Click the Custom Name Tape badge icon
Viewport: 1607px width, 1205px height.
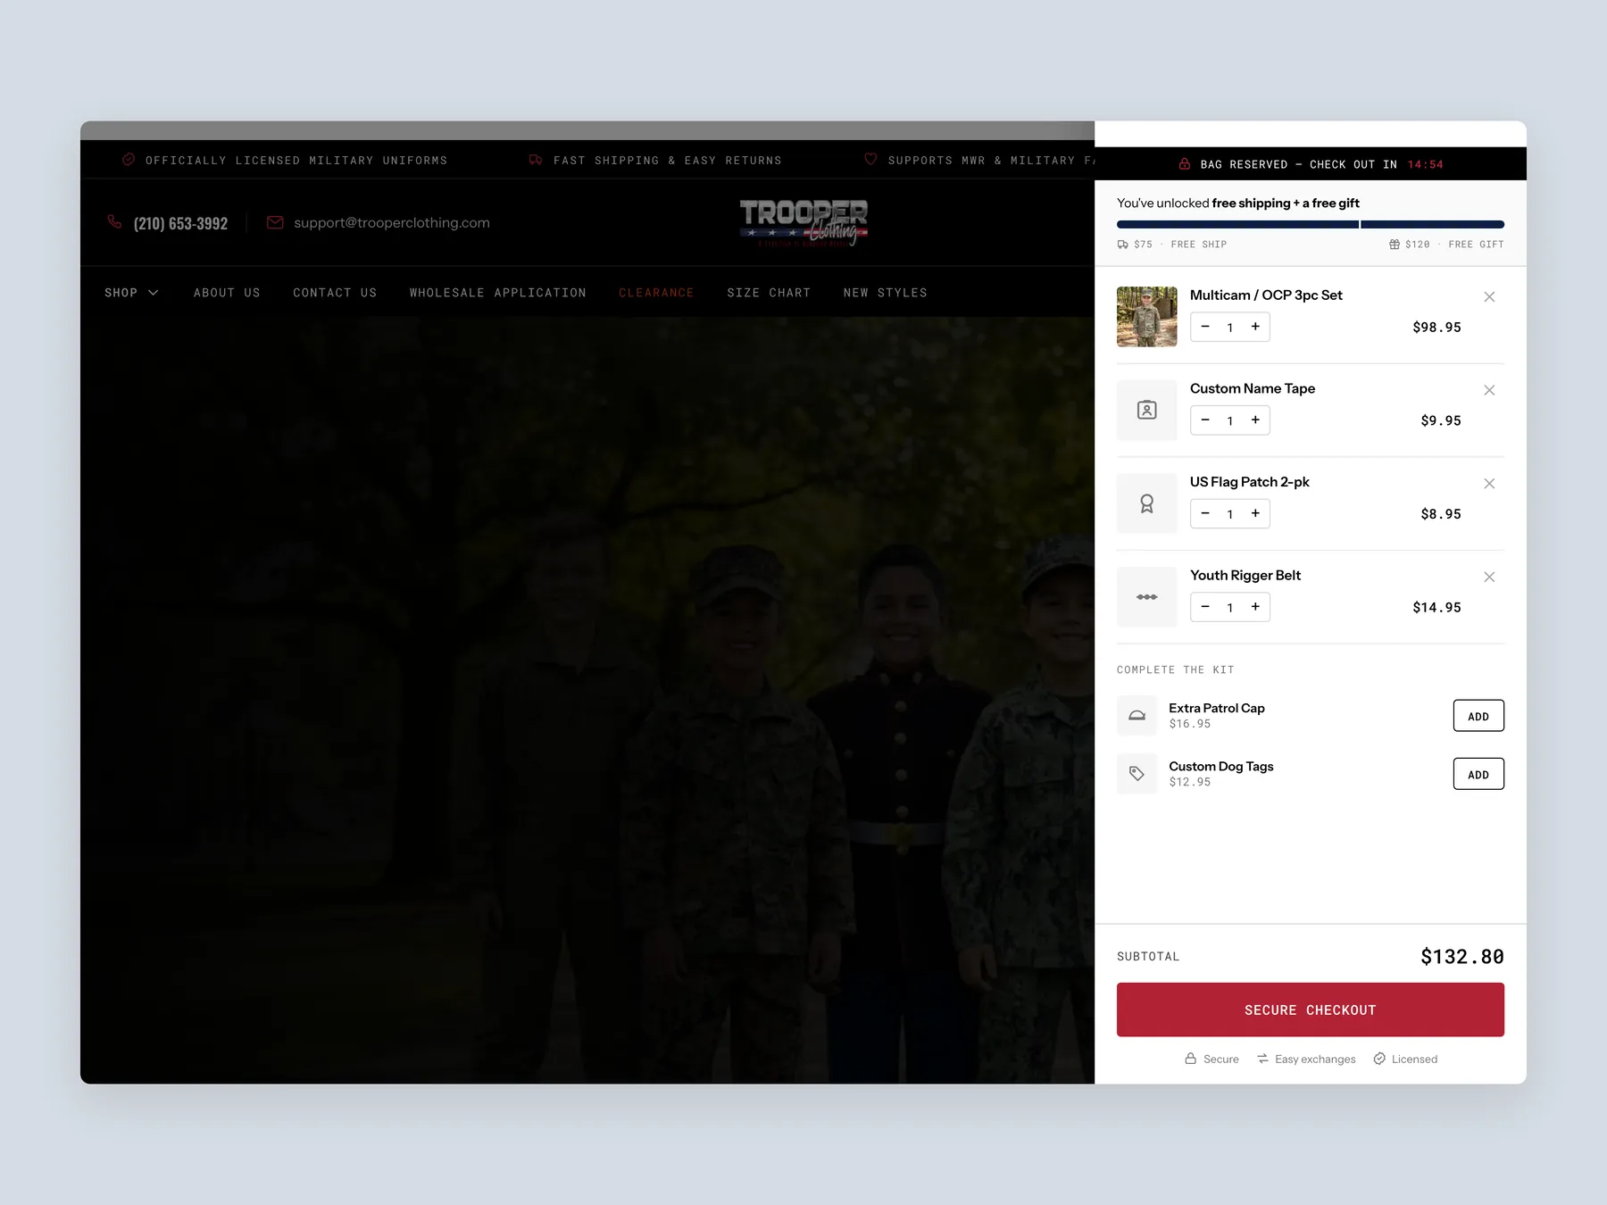(1147, 411)
